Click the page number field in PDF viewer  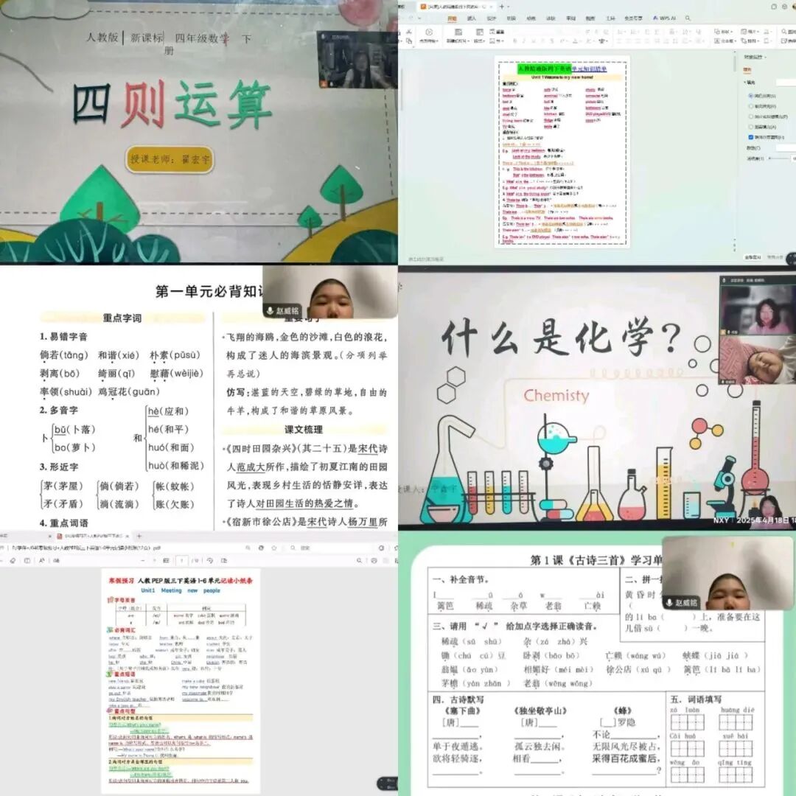182,561
